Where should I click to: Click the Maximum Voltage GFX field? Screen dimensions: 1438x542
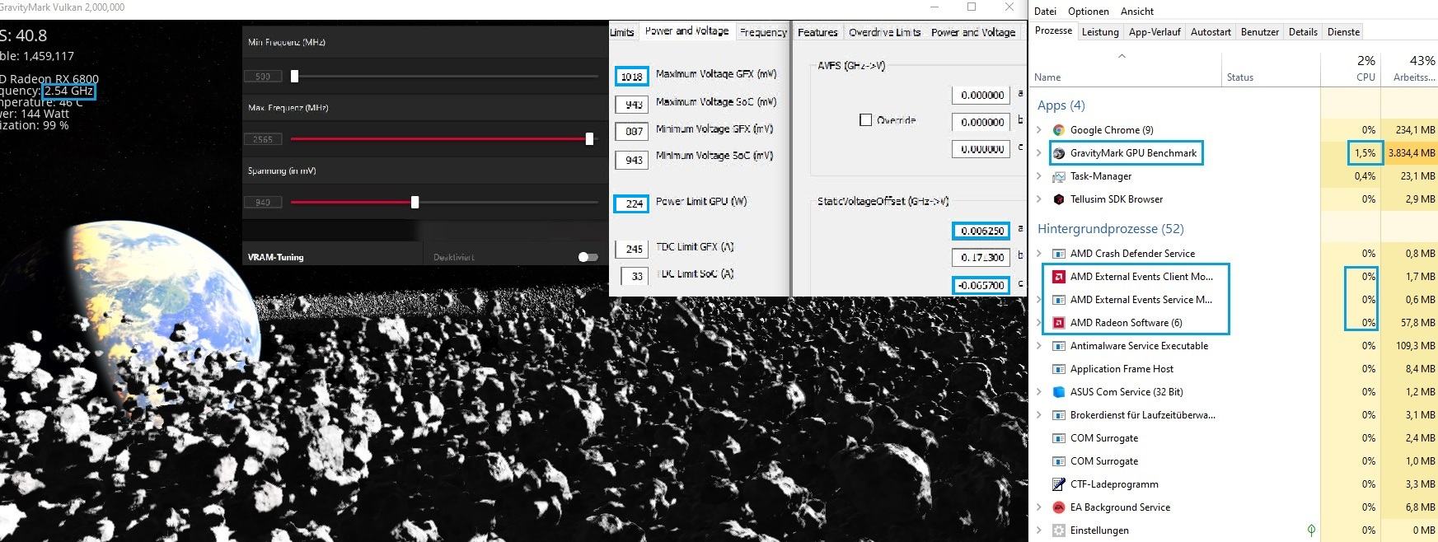(x=632, y=77)
